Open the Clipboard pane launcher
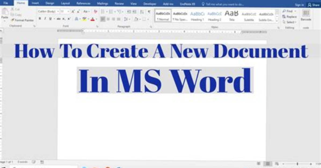Viewport: 321px width, 168px height. click(x=34, y=26)
